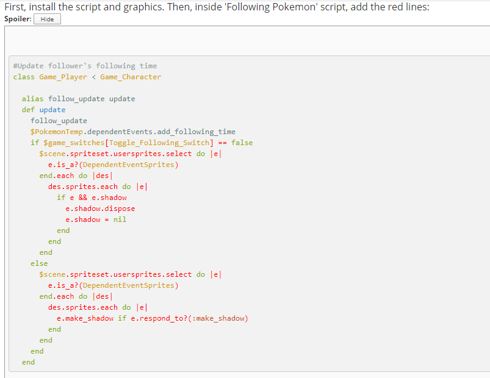The width and height of the screenshot is (490, 378).
Task: Click the 'def update' line
Action: (x=43, y=110)
